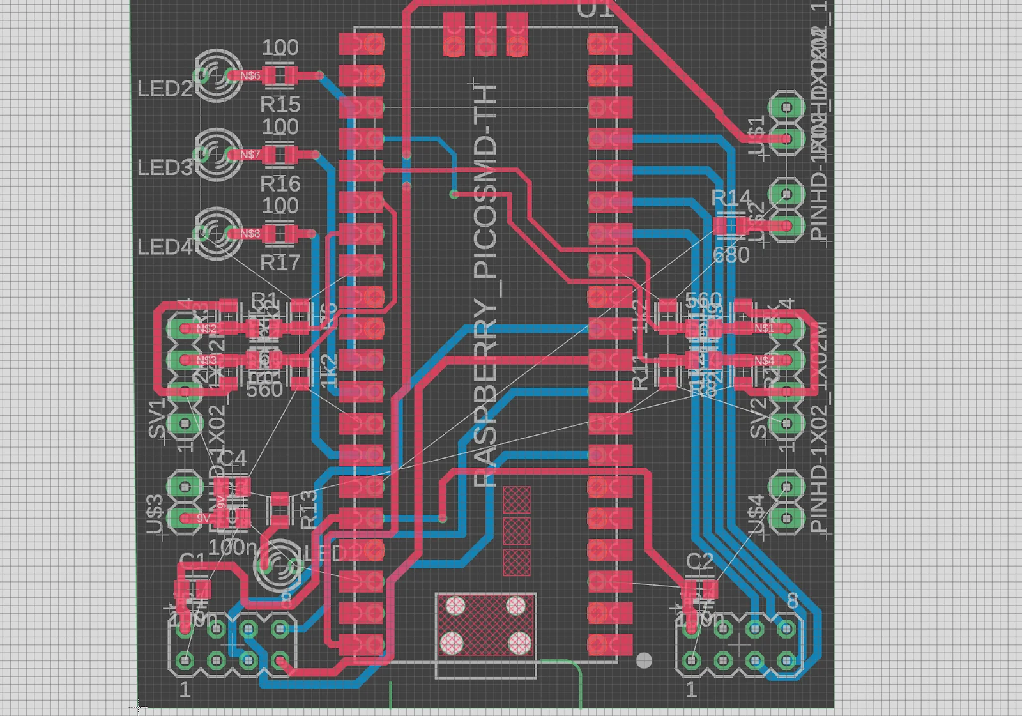Select the U1 designator label

pos(595,9)
